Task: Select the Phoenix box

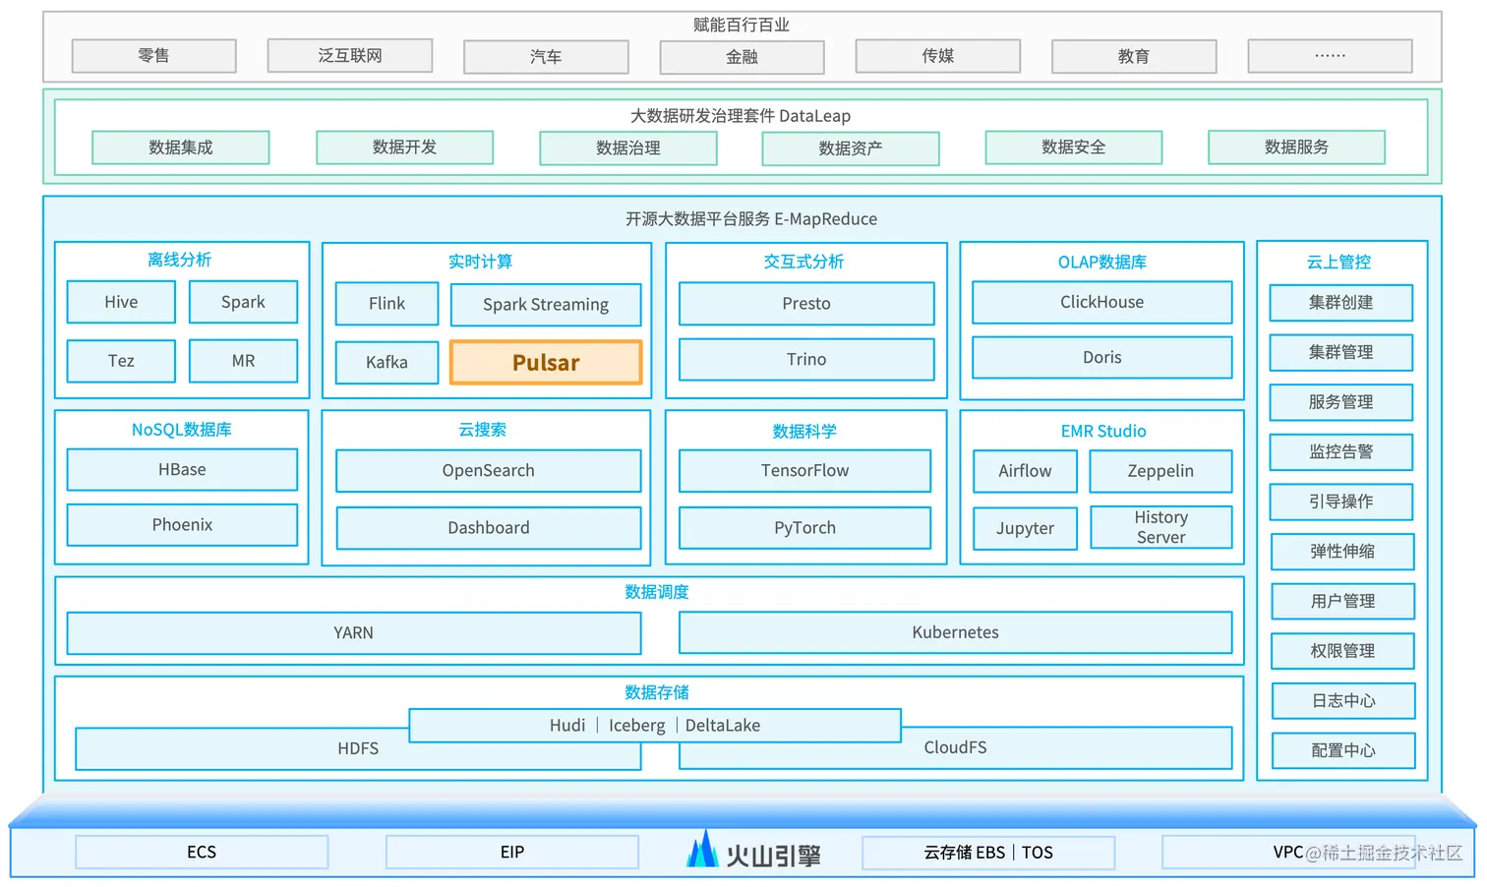Action: pyautogui.click(x=182, y=525)
